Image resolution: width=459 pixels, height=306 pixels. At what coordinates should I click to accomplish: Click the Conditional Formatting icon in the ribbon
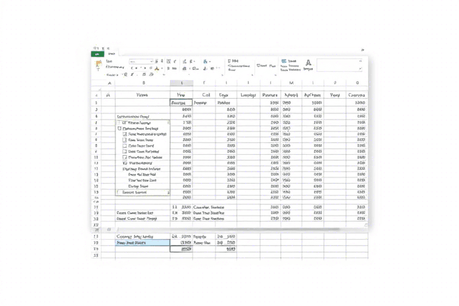coord(230,61)
